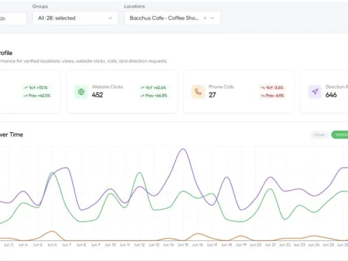
Task: Open the Groups dropdown showing All (28) selected
Action: tap(75, 18)
